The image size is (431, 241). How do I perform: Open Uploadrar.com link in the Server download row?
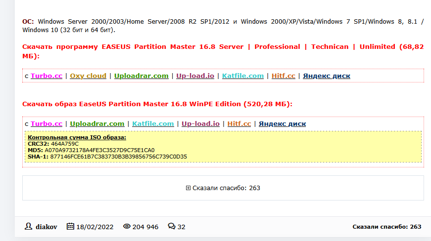[142, 76]
